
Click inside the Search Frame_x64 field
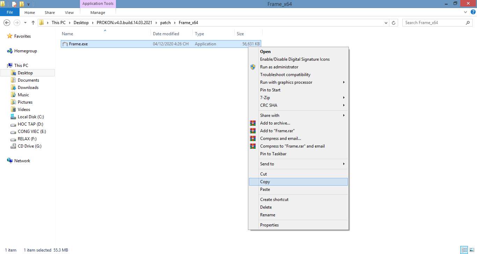click(x=433, y=23)
